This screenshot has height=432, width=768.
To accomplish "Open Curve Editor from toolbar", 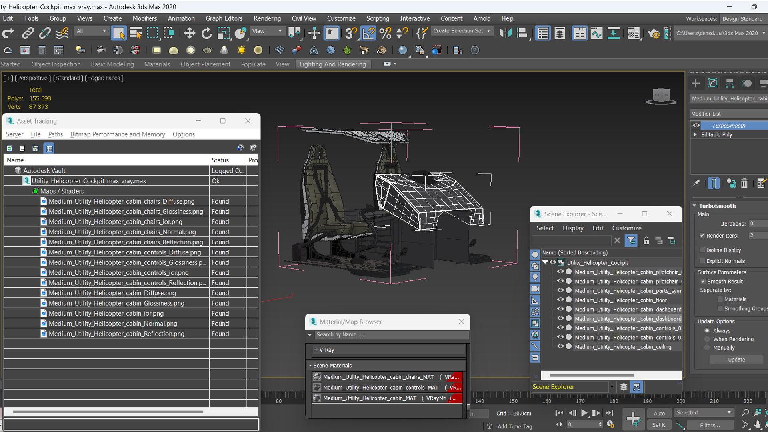I will point(596,33).
